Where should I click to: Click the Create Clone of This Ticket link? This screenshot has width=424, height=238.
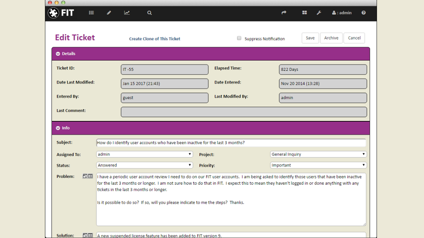[154, 39]
